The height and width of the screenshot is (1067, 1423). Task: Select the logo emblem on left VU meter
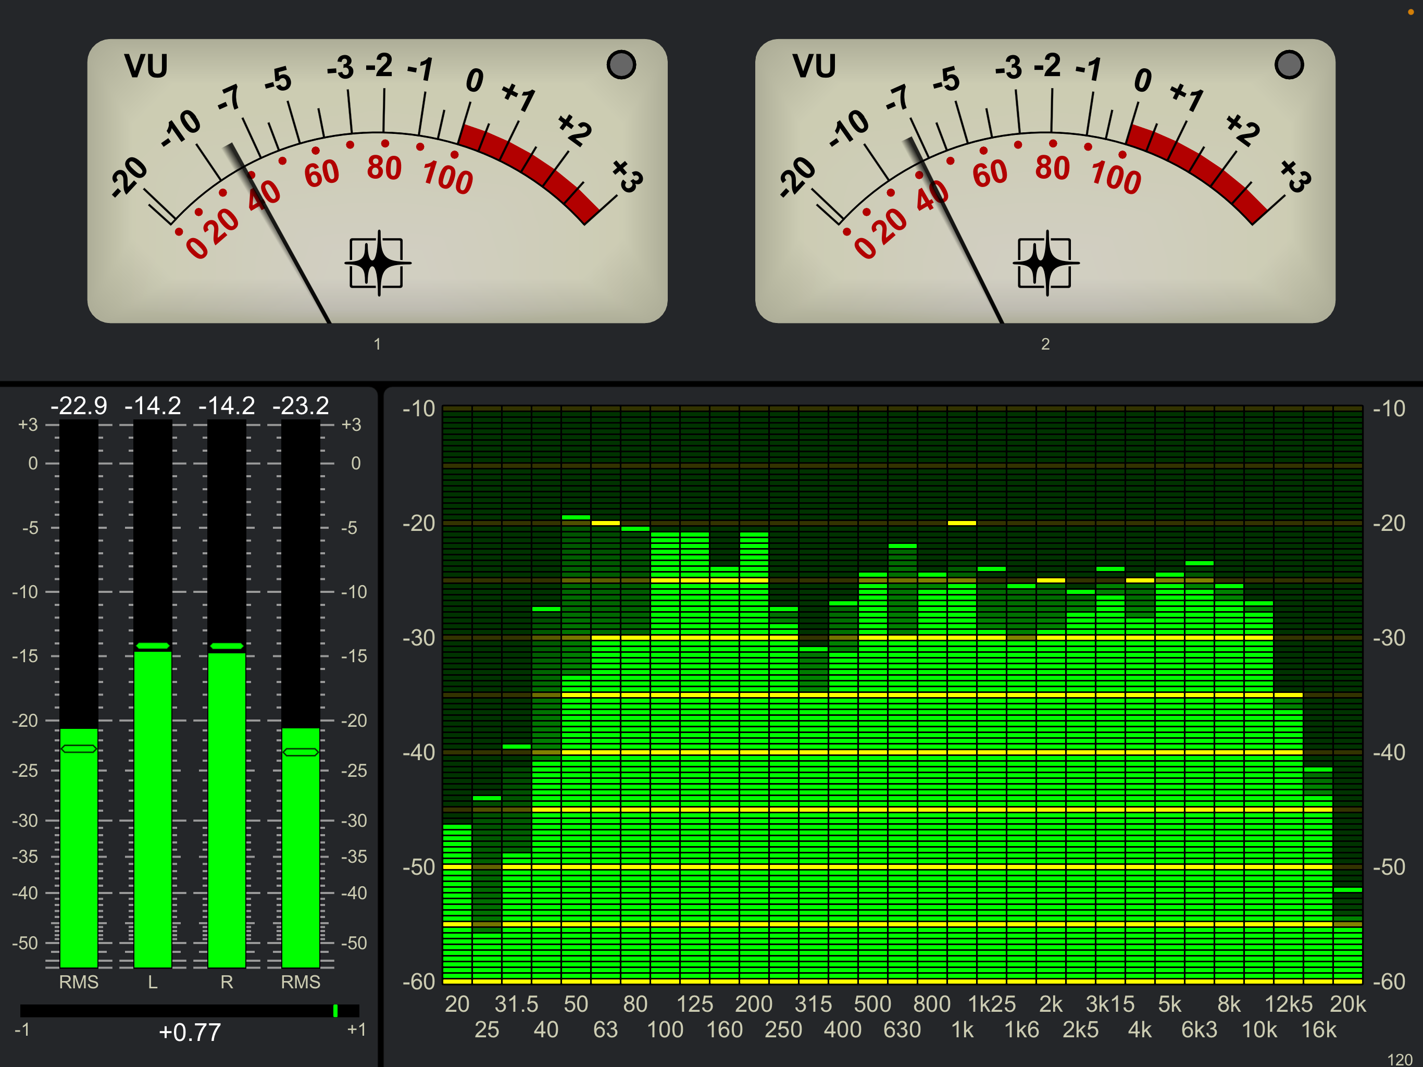coord(378,264)
